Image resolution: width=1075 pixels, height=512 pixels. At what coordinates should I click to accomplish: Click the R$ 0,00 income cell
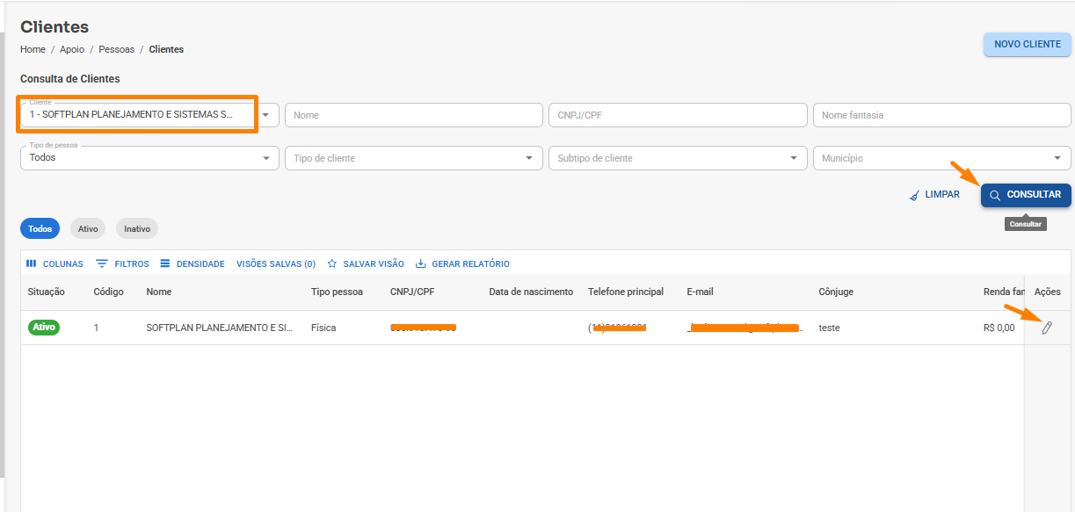point(999,328)
